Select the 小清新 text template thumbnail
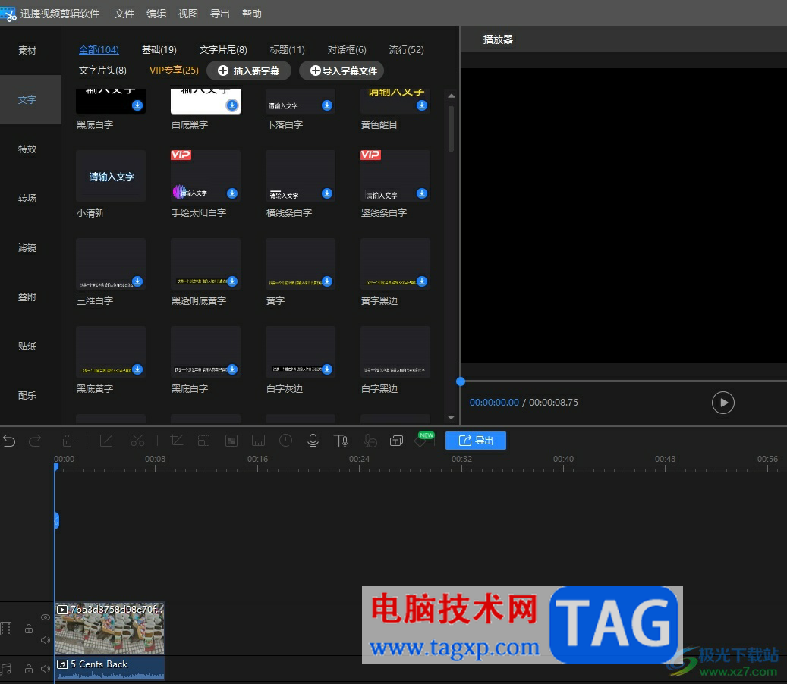 point(110,176)
